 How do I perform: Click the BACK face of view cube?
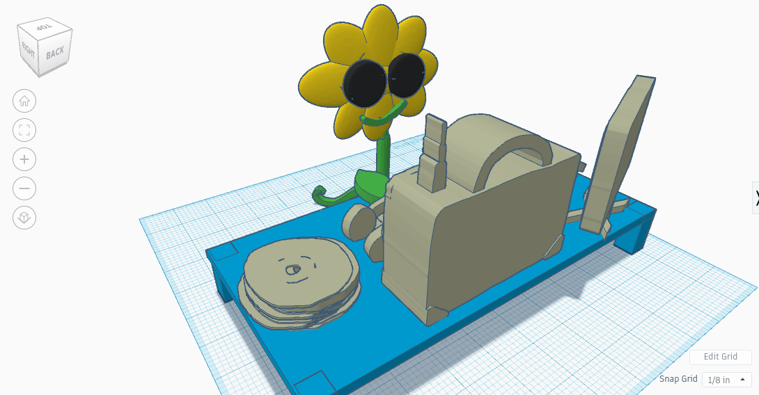pos(55,52)
